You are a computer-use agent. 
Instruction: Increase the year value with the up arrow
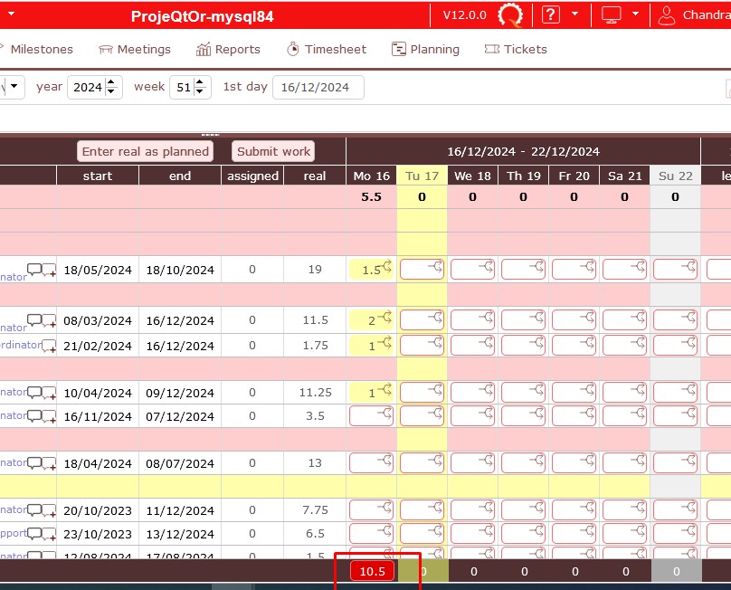pos(112,82)
